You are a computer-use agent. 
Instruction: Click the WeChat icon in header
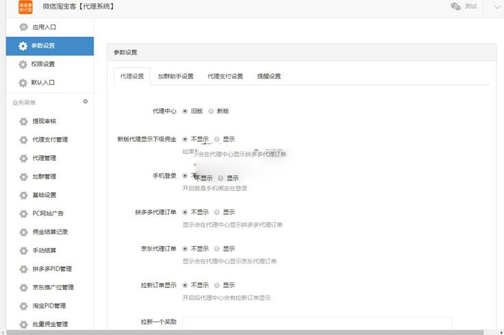pyautogui.click(x=455, y=6)
